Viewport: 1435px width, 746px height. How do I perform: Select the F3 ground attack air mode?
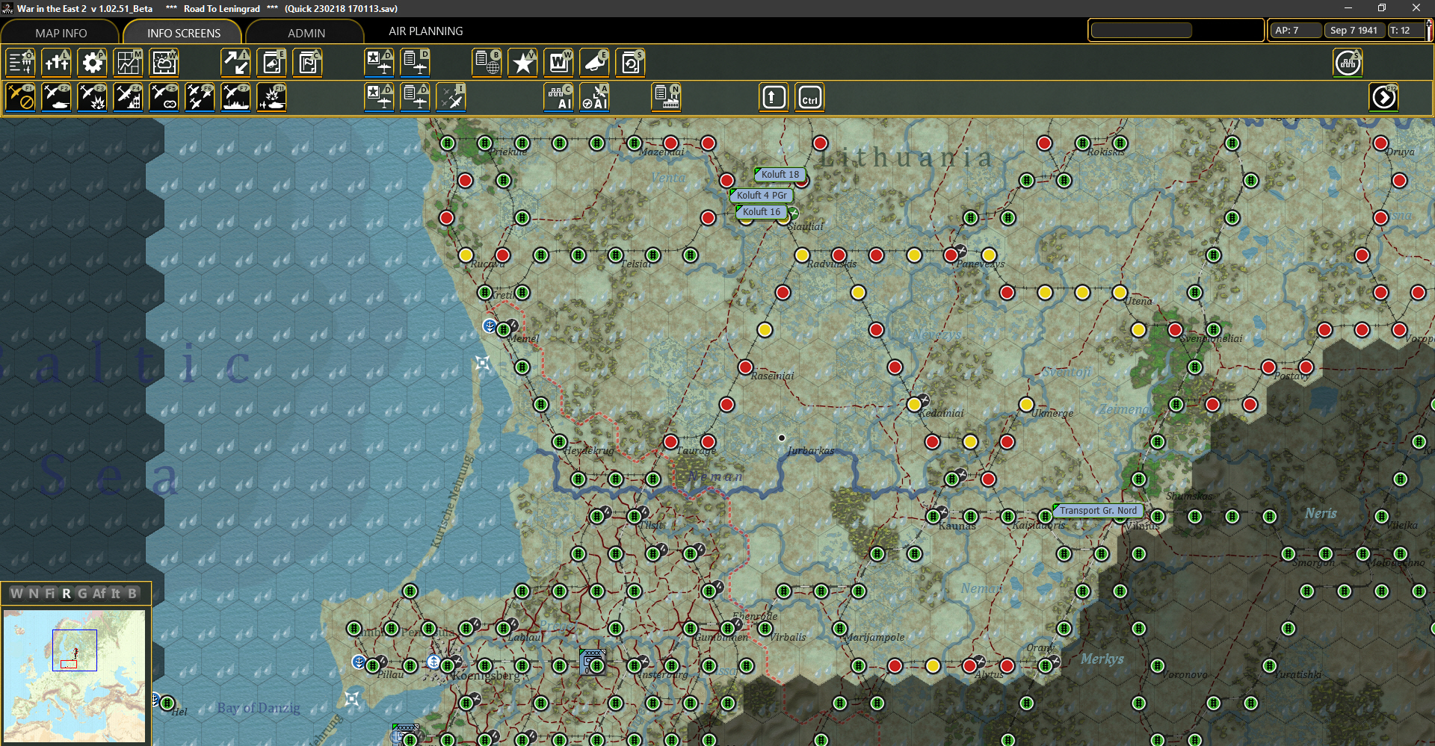[93, 97]
